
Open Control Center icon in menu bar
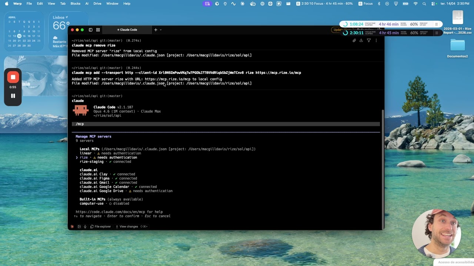(x=433, y=3)
